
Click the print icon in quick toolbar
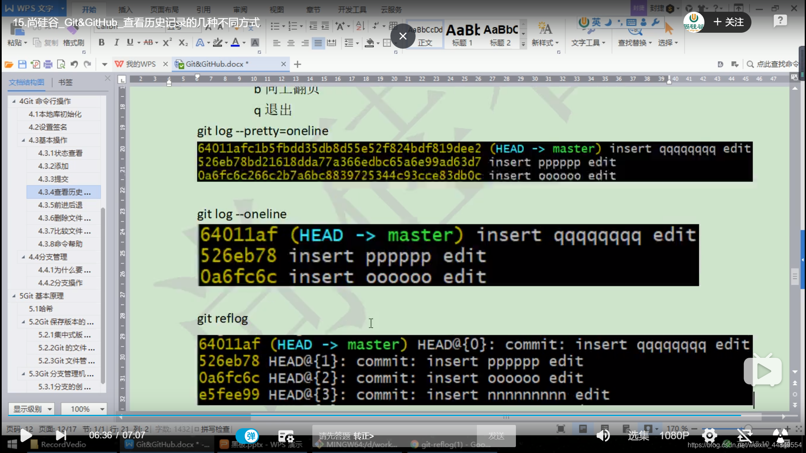pyautogui.click(x=48, y=64)
